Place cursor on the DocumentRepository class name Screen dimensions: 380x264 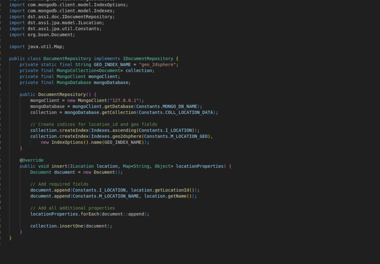pyautogui.click(x=67, y=58)
